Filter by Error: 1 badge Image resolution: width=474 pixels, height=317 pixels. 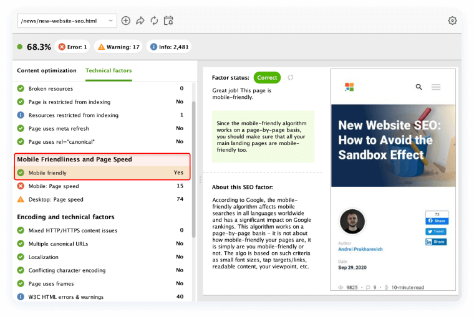72,47
